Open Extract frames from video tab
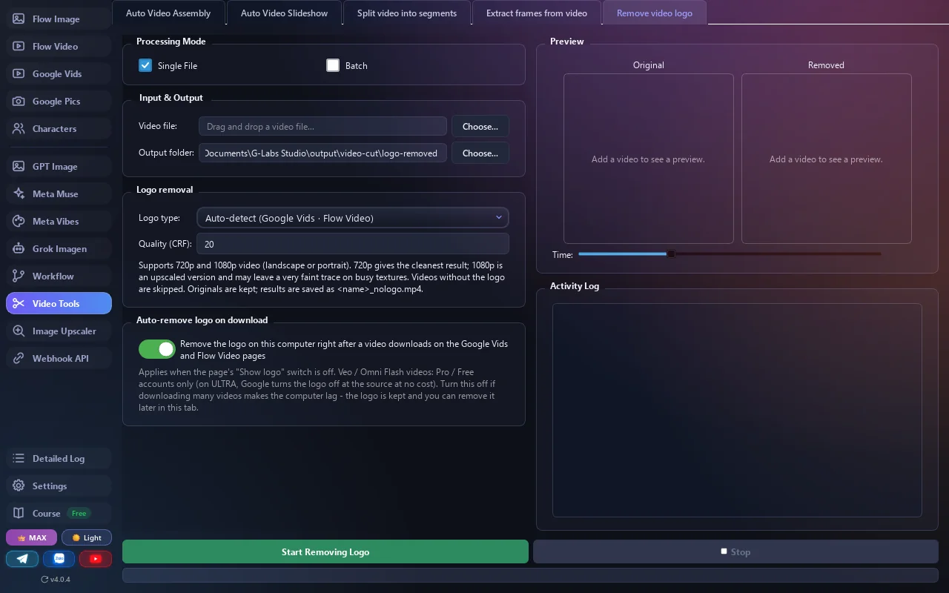Image resolution: width=949 pixels, height=593 pixels. click(537, 13)
